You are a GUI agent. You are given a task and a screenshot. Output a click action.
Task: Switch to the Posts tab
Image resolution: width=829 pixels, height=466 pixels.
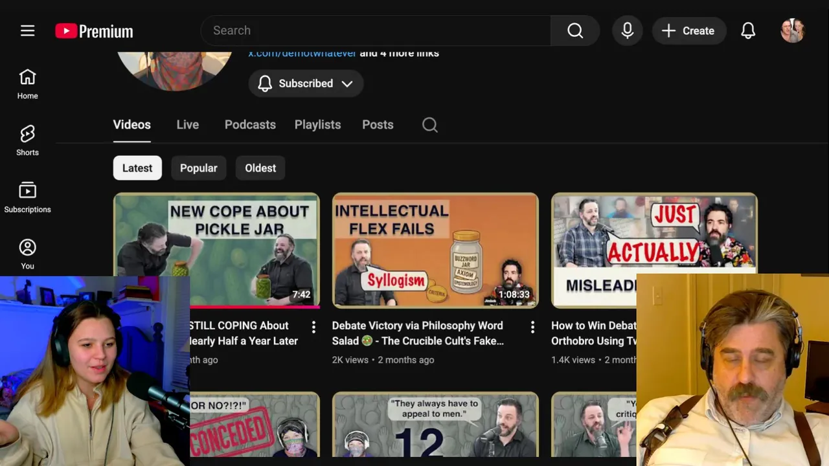[378, 125]
